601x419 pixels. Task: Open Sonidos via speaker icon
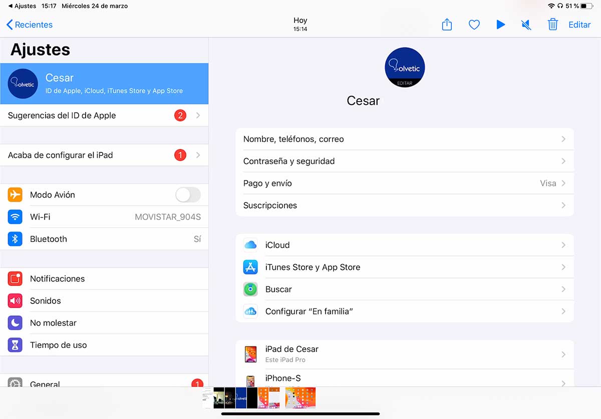click(15, 300)
